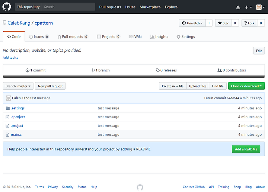Click Upload files button
The image size is (268, 192).
click(198, 86)
